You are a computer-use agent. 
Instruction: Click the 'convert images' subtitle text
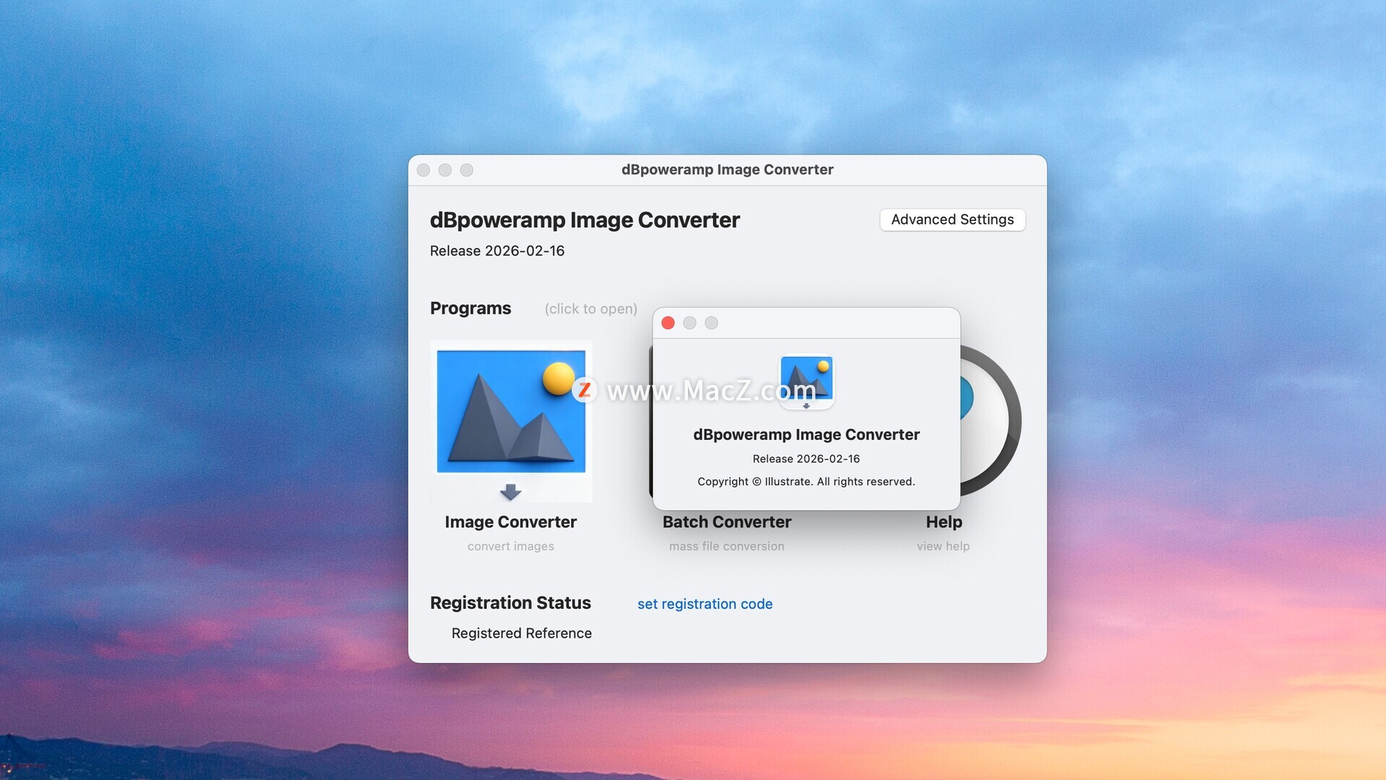click(510, 547)
